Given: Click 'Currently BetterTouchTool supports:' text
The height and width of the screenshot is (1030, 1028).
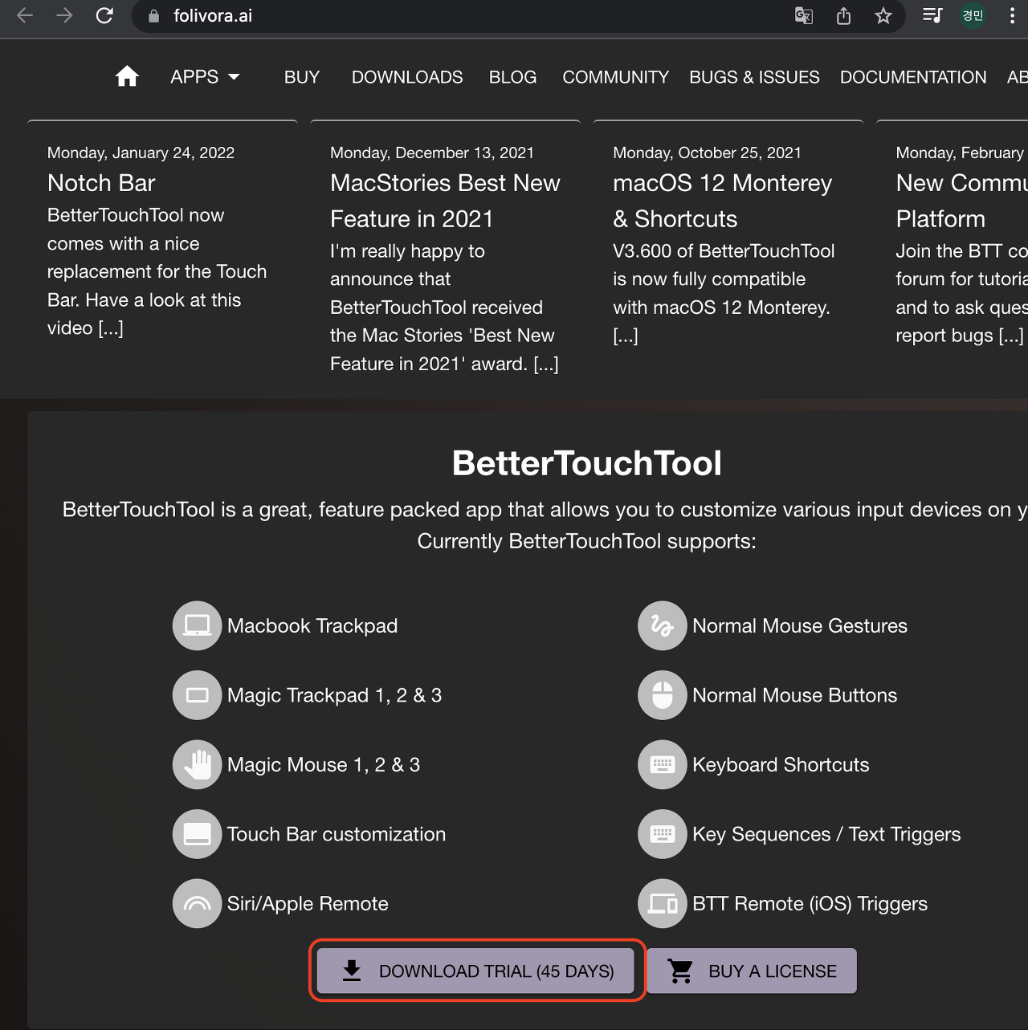Looking at the screenshot, I should click(x=586, y=541).
